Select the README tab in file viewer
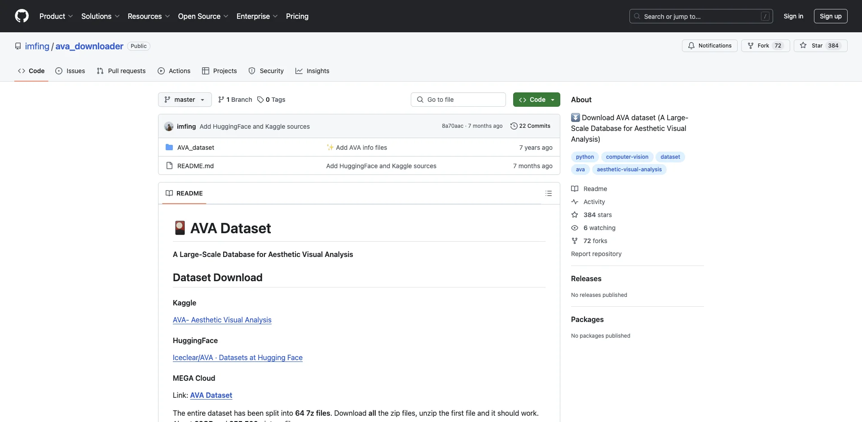The height and width of the screenshot is (422, 862). click(184, 193)
